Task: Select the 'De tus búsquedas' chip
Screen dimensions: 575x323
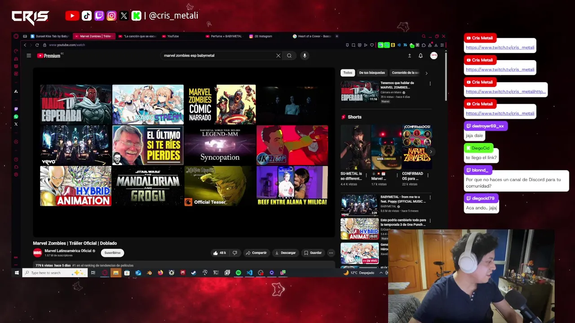Action: (372, 73)
